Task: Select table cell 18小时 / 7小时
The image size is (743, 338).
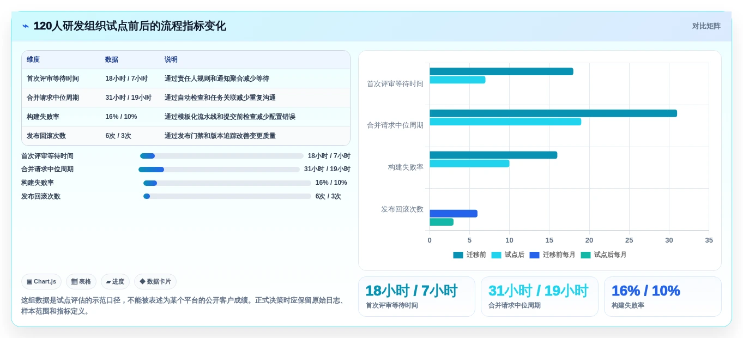Action: coord(126,79)
